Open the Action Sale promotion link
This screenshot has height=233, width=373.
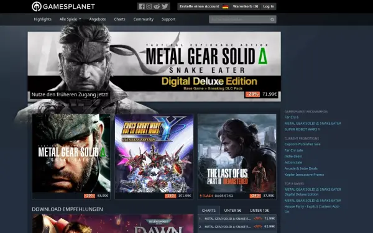pos(293,162)
